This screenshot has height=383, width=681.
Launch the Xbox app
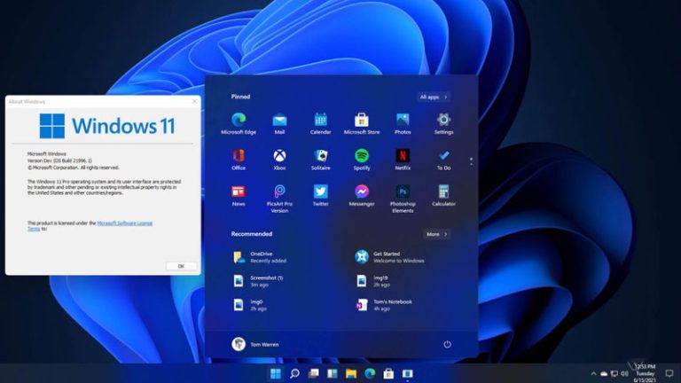coord(279,156)
